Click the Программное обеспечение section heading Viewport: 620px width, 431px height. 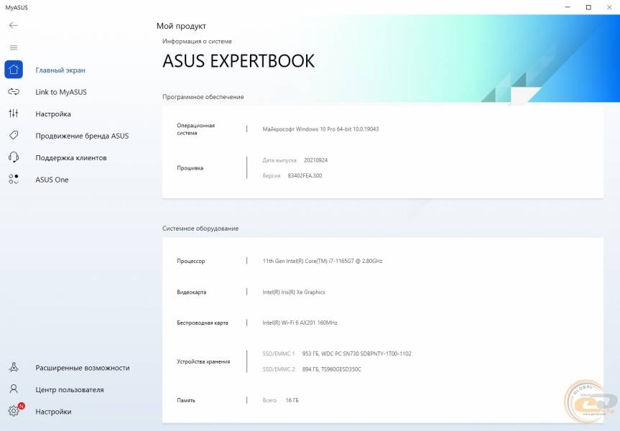(203, 97)
